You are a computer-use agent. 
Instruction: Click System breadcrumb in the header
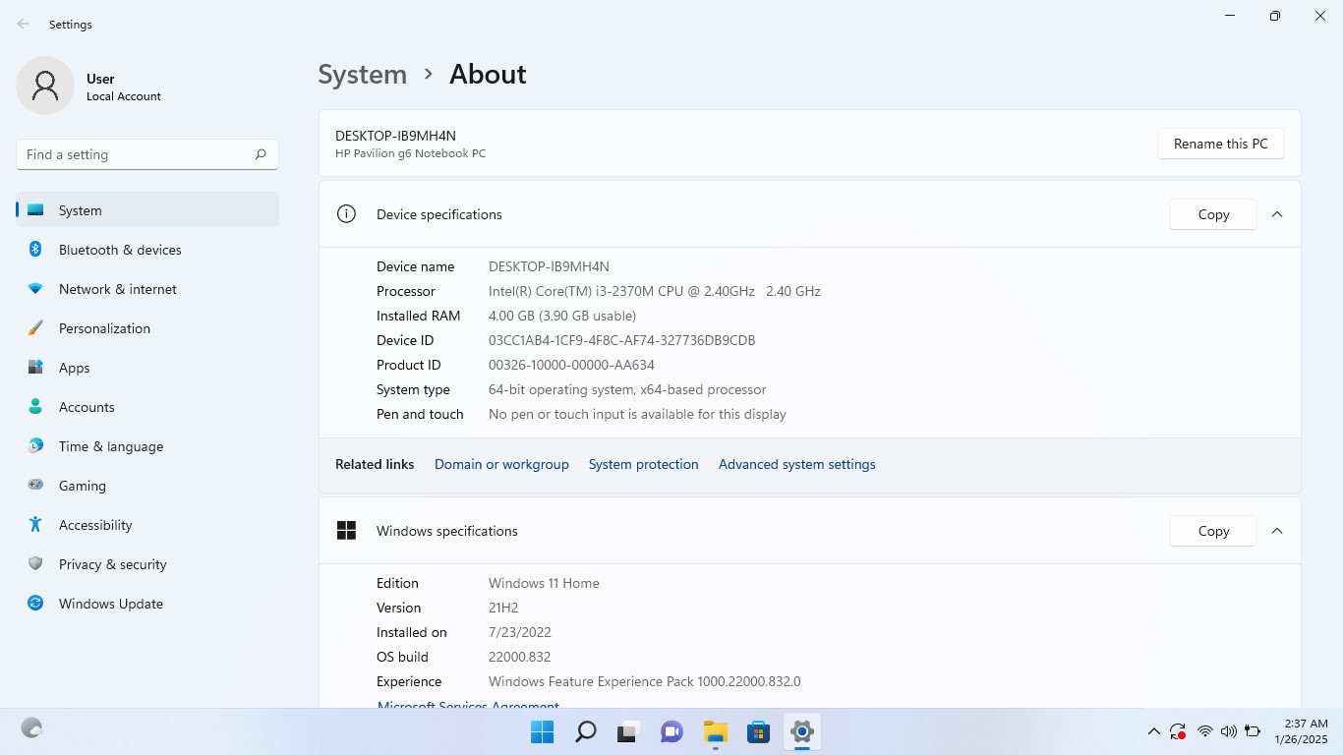(362, 75)
